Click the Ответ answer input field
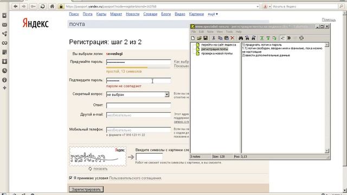 pos(139,105)
